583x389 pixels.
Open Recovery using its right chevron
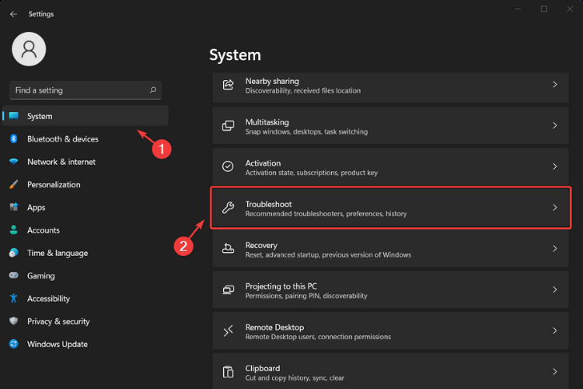coord(555,248)
